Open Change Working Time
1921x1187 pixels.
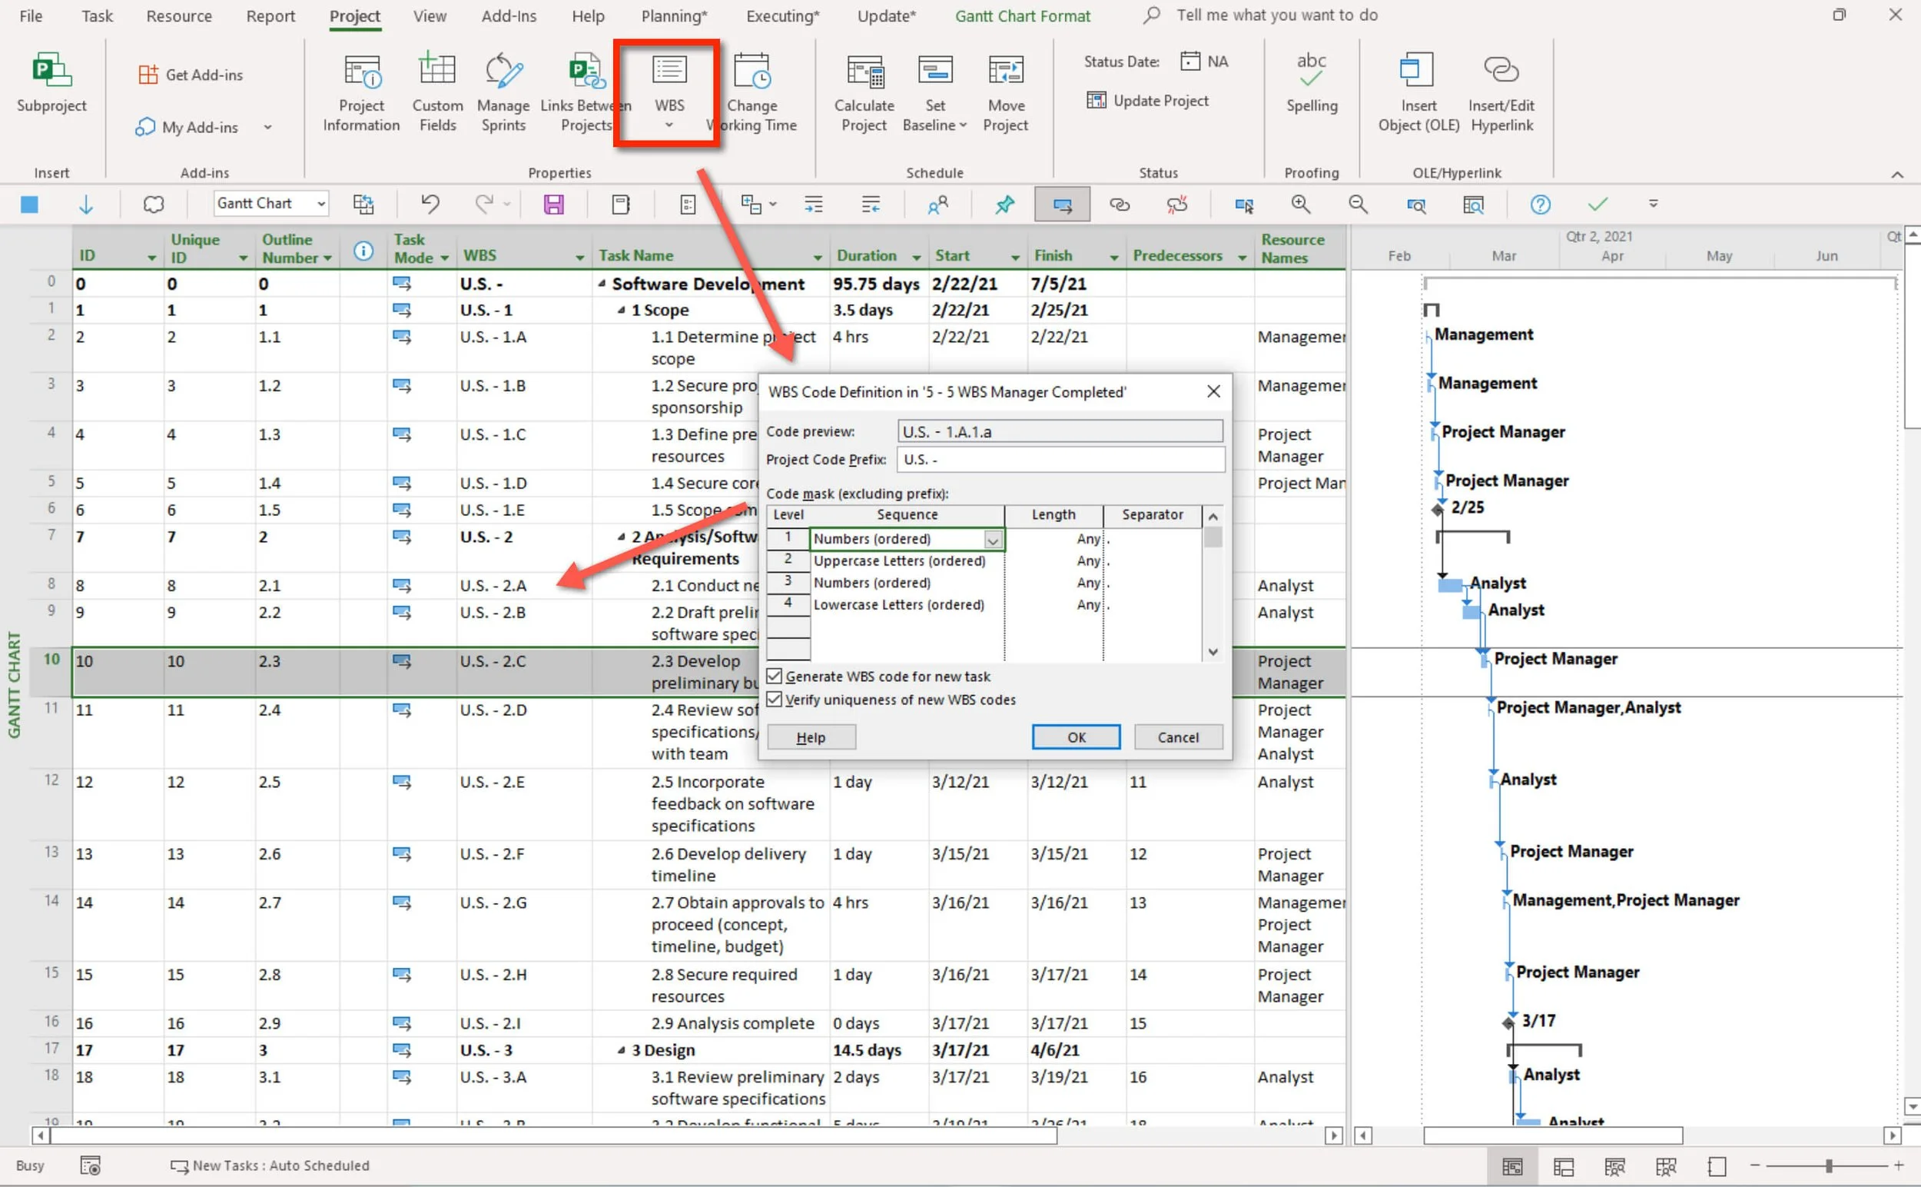point(751,92)
